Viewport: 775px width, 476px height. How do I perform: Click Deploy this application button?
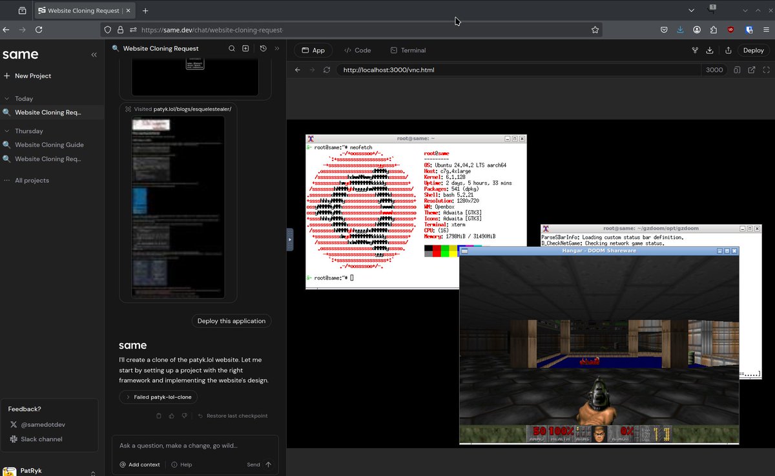(x=231, y=321)
